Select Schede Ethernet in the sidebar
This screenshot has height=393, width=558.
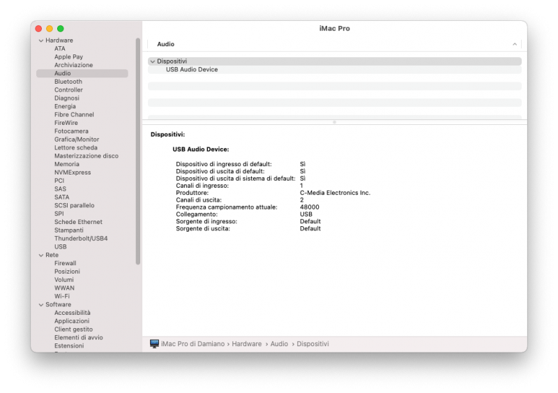78,222
